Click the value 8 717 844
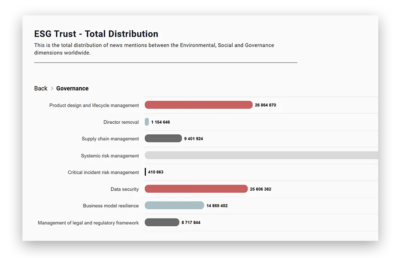Viewport: 402px width, 258px height. click(191, 223)
